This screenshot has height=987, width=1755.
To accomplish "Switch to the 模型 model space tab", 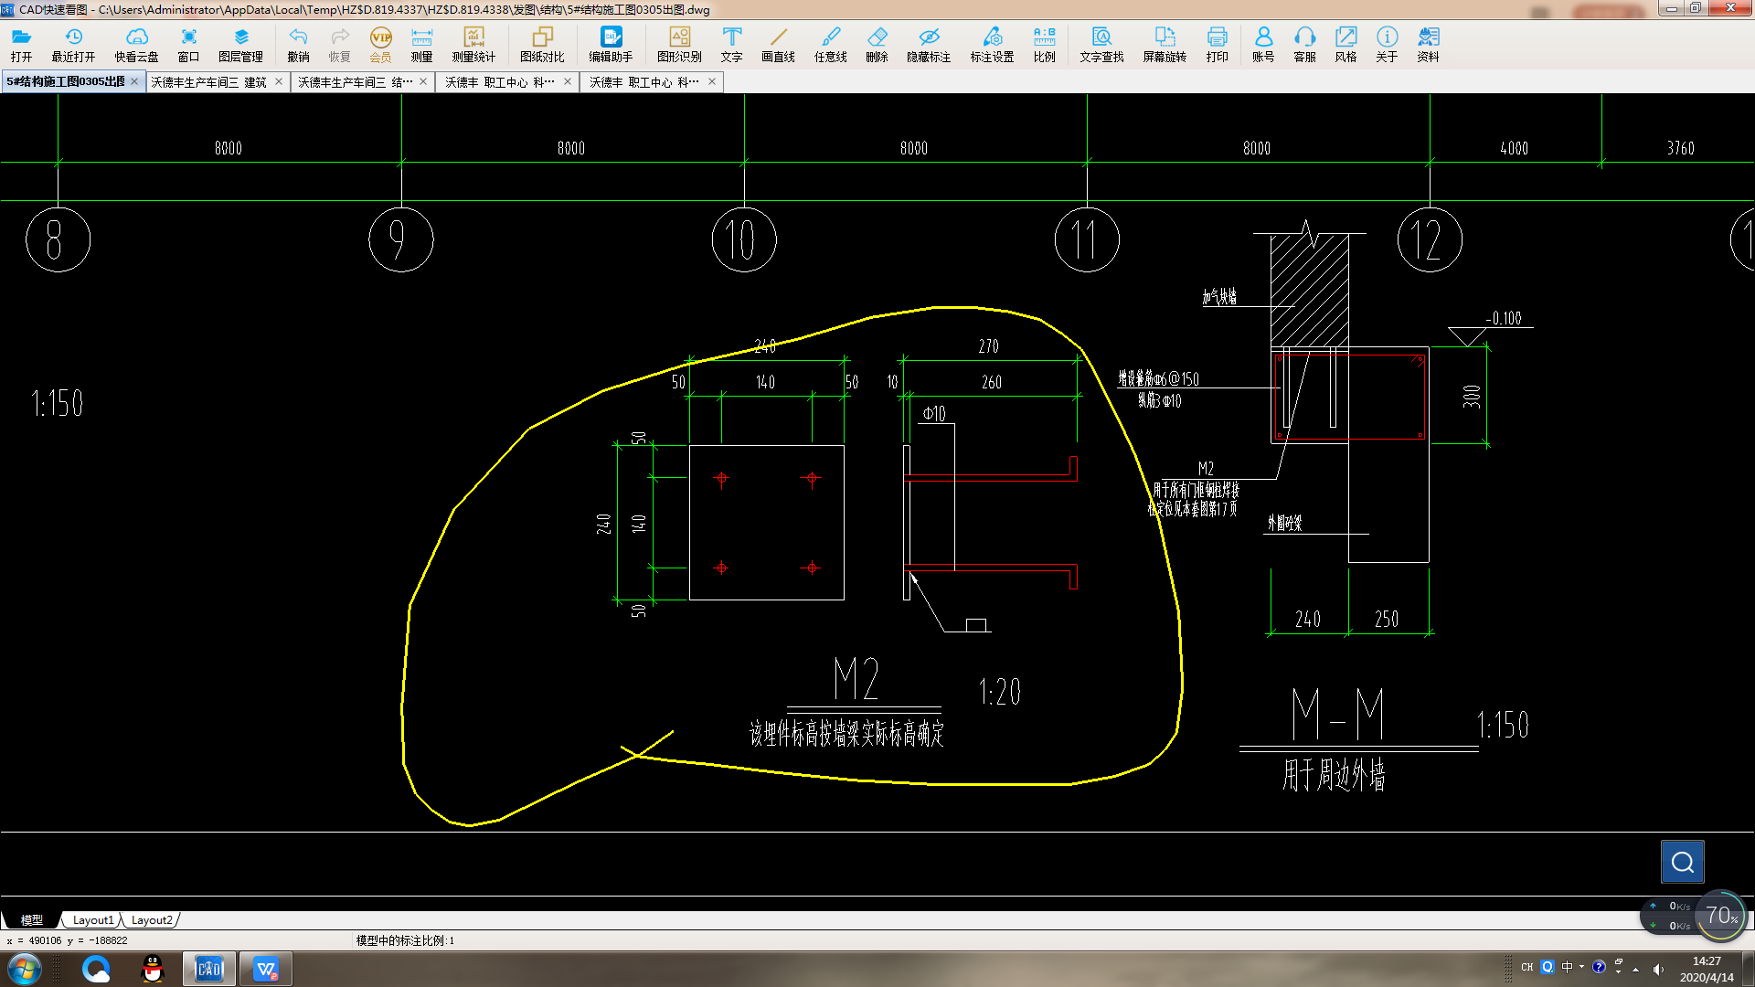I will click(x=32, y=920).
